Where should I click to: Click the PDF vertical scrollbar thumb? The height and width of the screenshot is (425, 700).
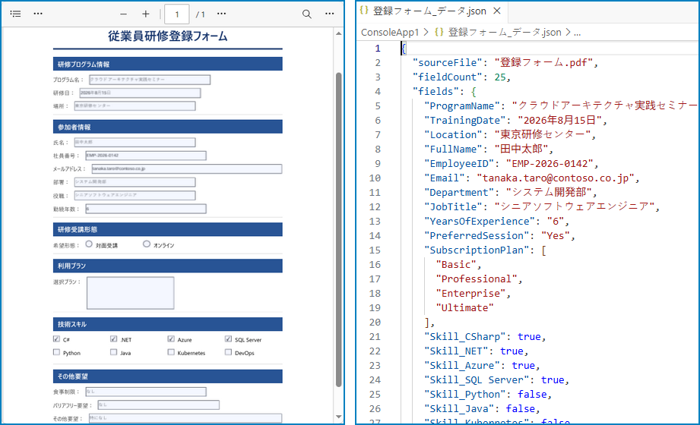pyautogui.click(x=338, y=230)
